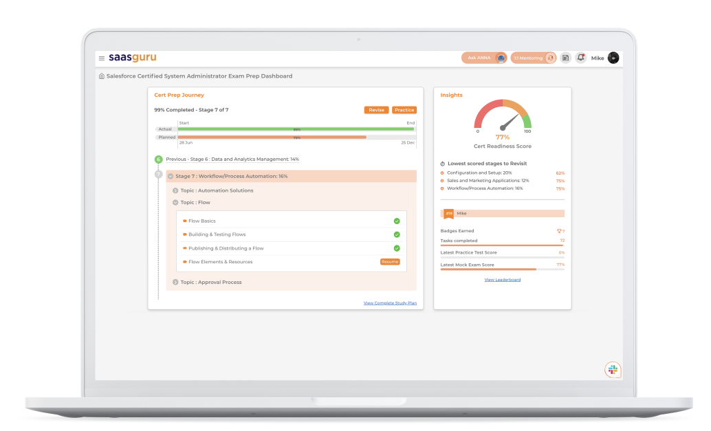Click the home icon in the breadcrumb
The width and height of the screenshot is (711, 431).
102,76
